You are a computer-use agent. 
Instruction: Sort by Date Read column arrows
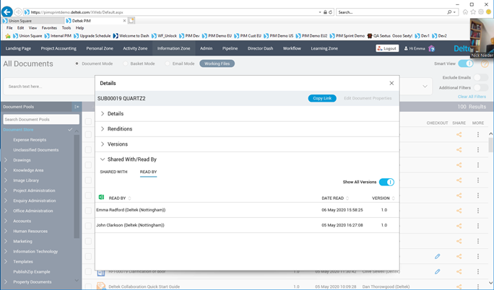(347, 198)
